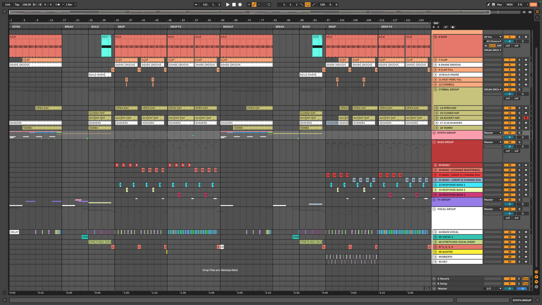Viewport: 542px width, 305px height.
Task: Enter MIDI mapping mode
Action: pos(510,4)
